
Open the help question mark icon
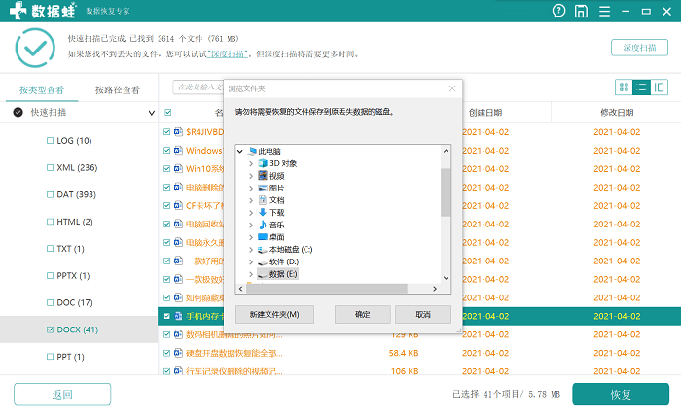pos(558,11)
